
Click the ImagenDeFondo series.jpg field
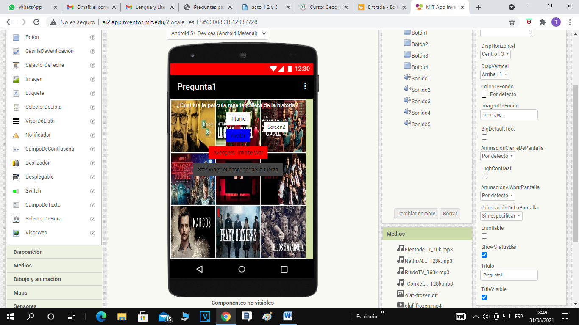[509, 115]
